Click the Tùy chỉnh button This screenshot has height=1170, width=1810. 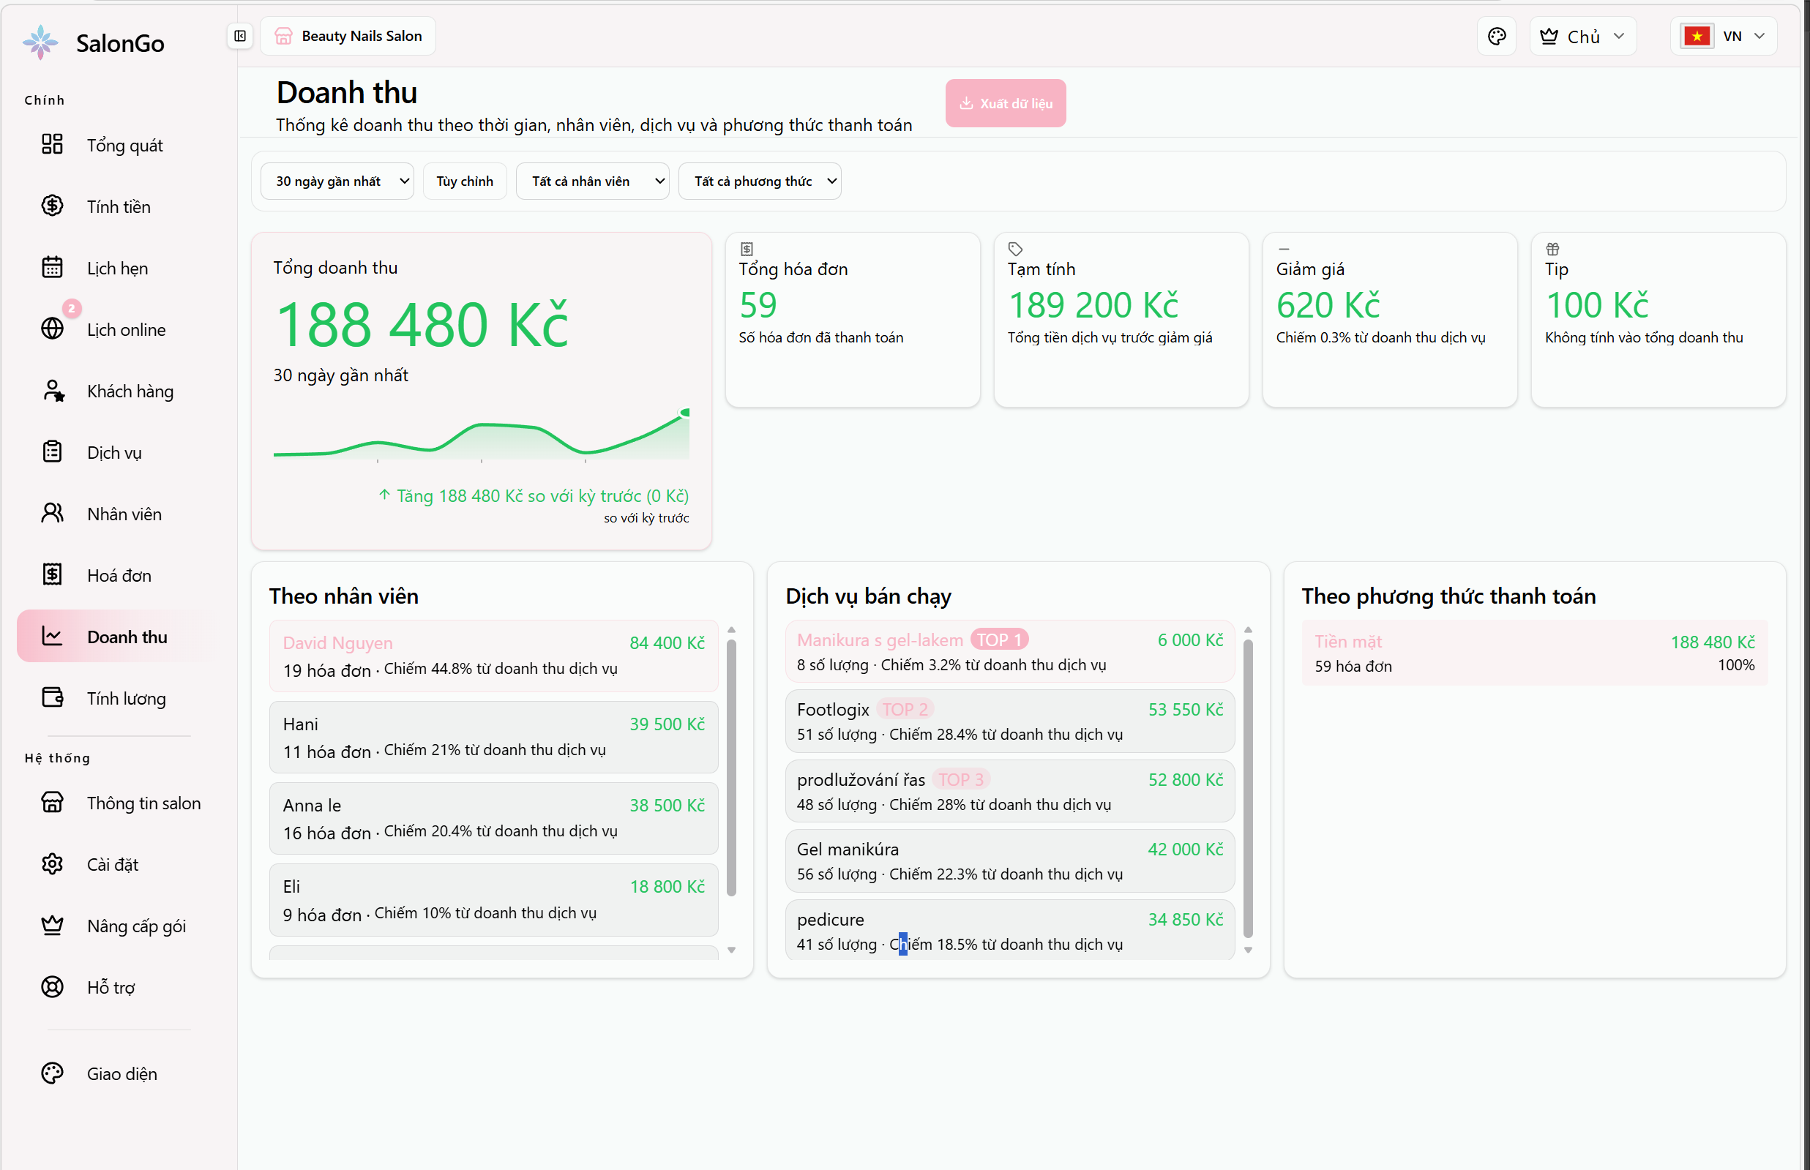[x=464, y=181]
